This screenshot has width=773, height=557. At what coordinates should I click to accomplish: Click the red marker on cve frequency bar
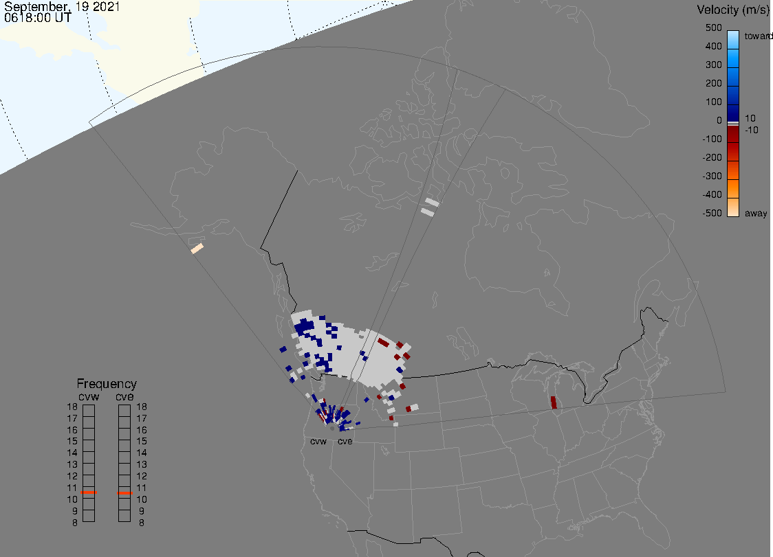tap(124, 492)
